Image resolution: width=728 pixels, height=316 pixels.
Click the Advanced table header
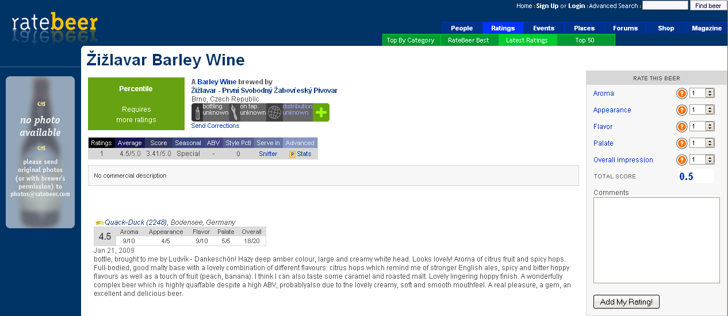300,143
